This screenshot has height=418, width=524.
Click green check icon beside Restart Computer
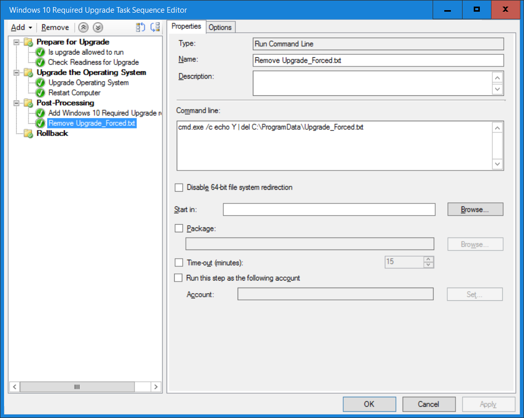[41, 93]
